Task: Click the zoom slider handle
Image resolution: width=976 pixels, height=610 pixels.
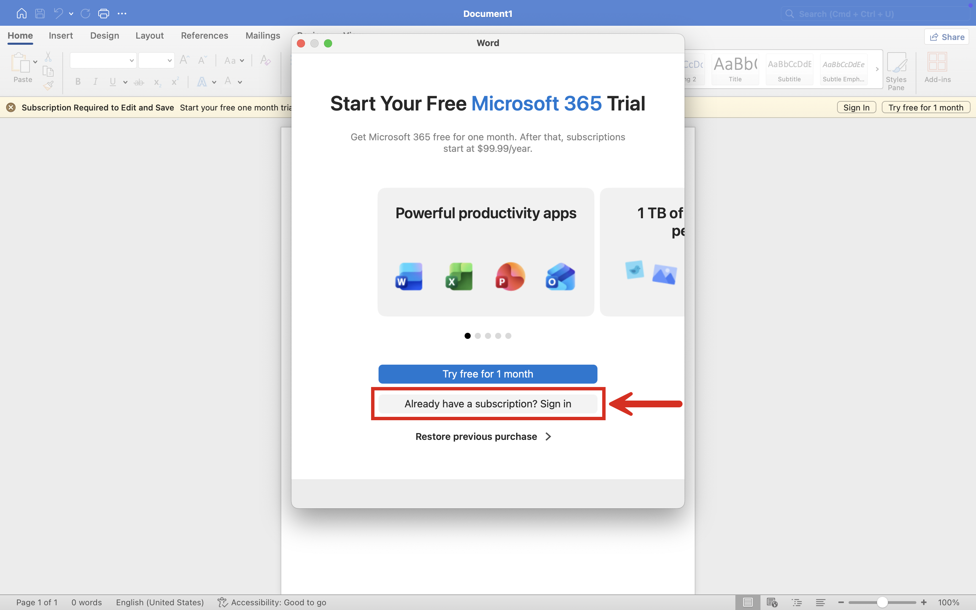Action: pyautogui.click(x=882, y=602)
